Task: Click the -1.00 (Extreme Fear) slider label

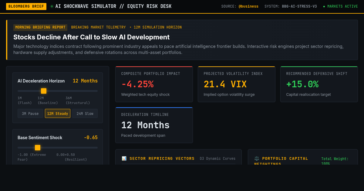Action: tap(32, 157)
